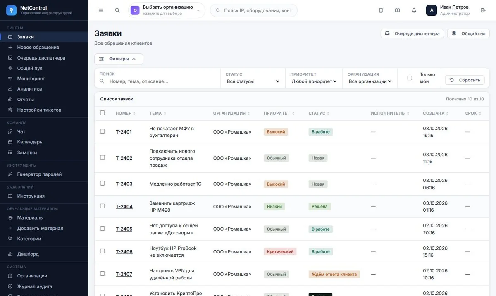Click the Заметки sidebar icon
The image size is (496, 296).
pyautogui.click(x=10, y=153)
